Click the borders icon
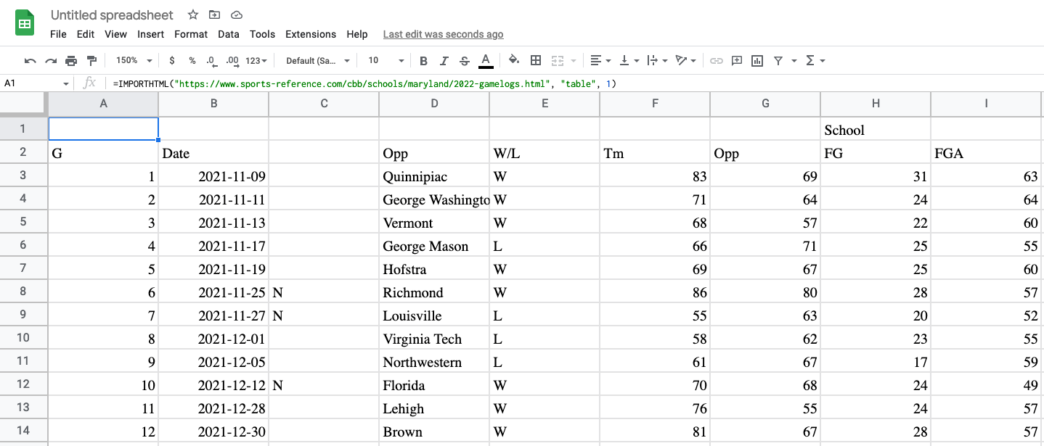The height and width of the screenshot is (446, 1044). [x=535, y=60]
